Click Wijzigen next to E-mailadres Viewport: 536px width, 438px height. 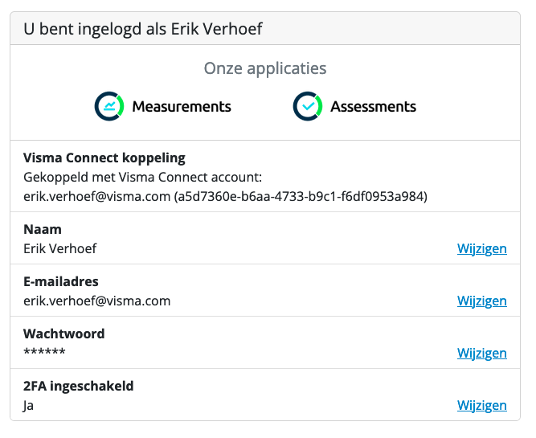[482, 301]
